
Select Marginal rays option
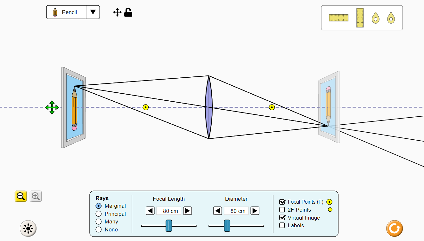[111, 206]
